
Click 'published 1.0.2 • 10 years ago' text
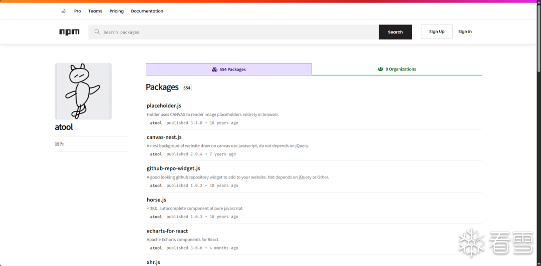[x=202, y=185]
